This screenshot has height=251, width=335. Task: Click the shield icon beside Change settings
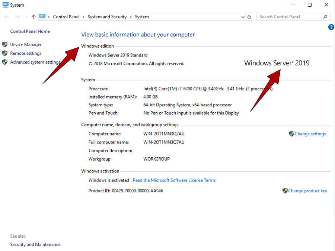click(291, 134)
